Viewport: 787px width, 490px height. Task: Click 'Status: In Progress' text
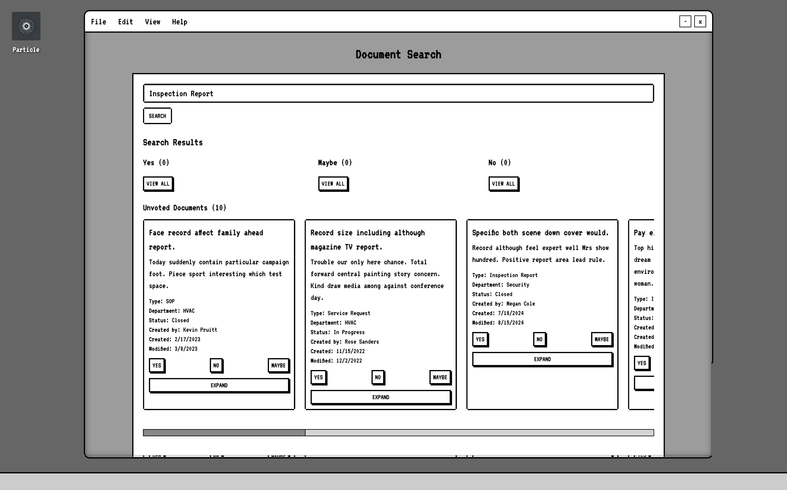338,332
